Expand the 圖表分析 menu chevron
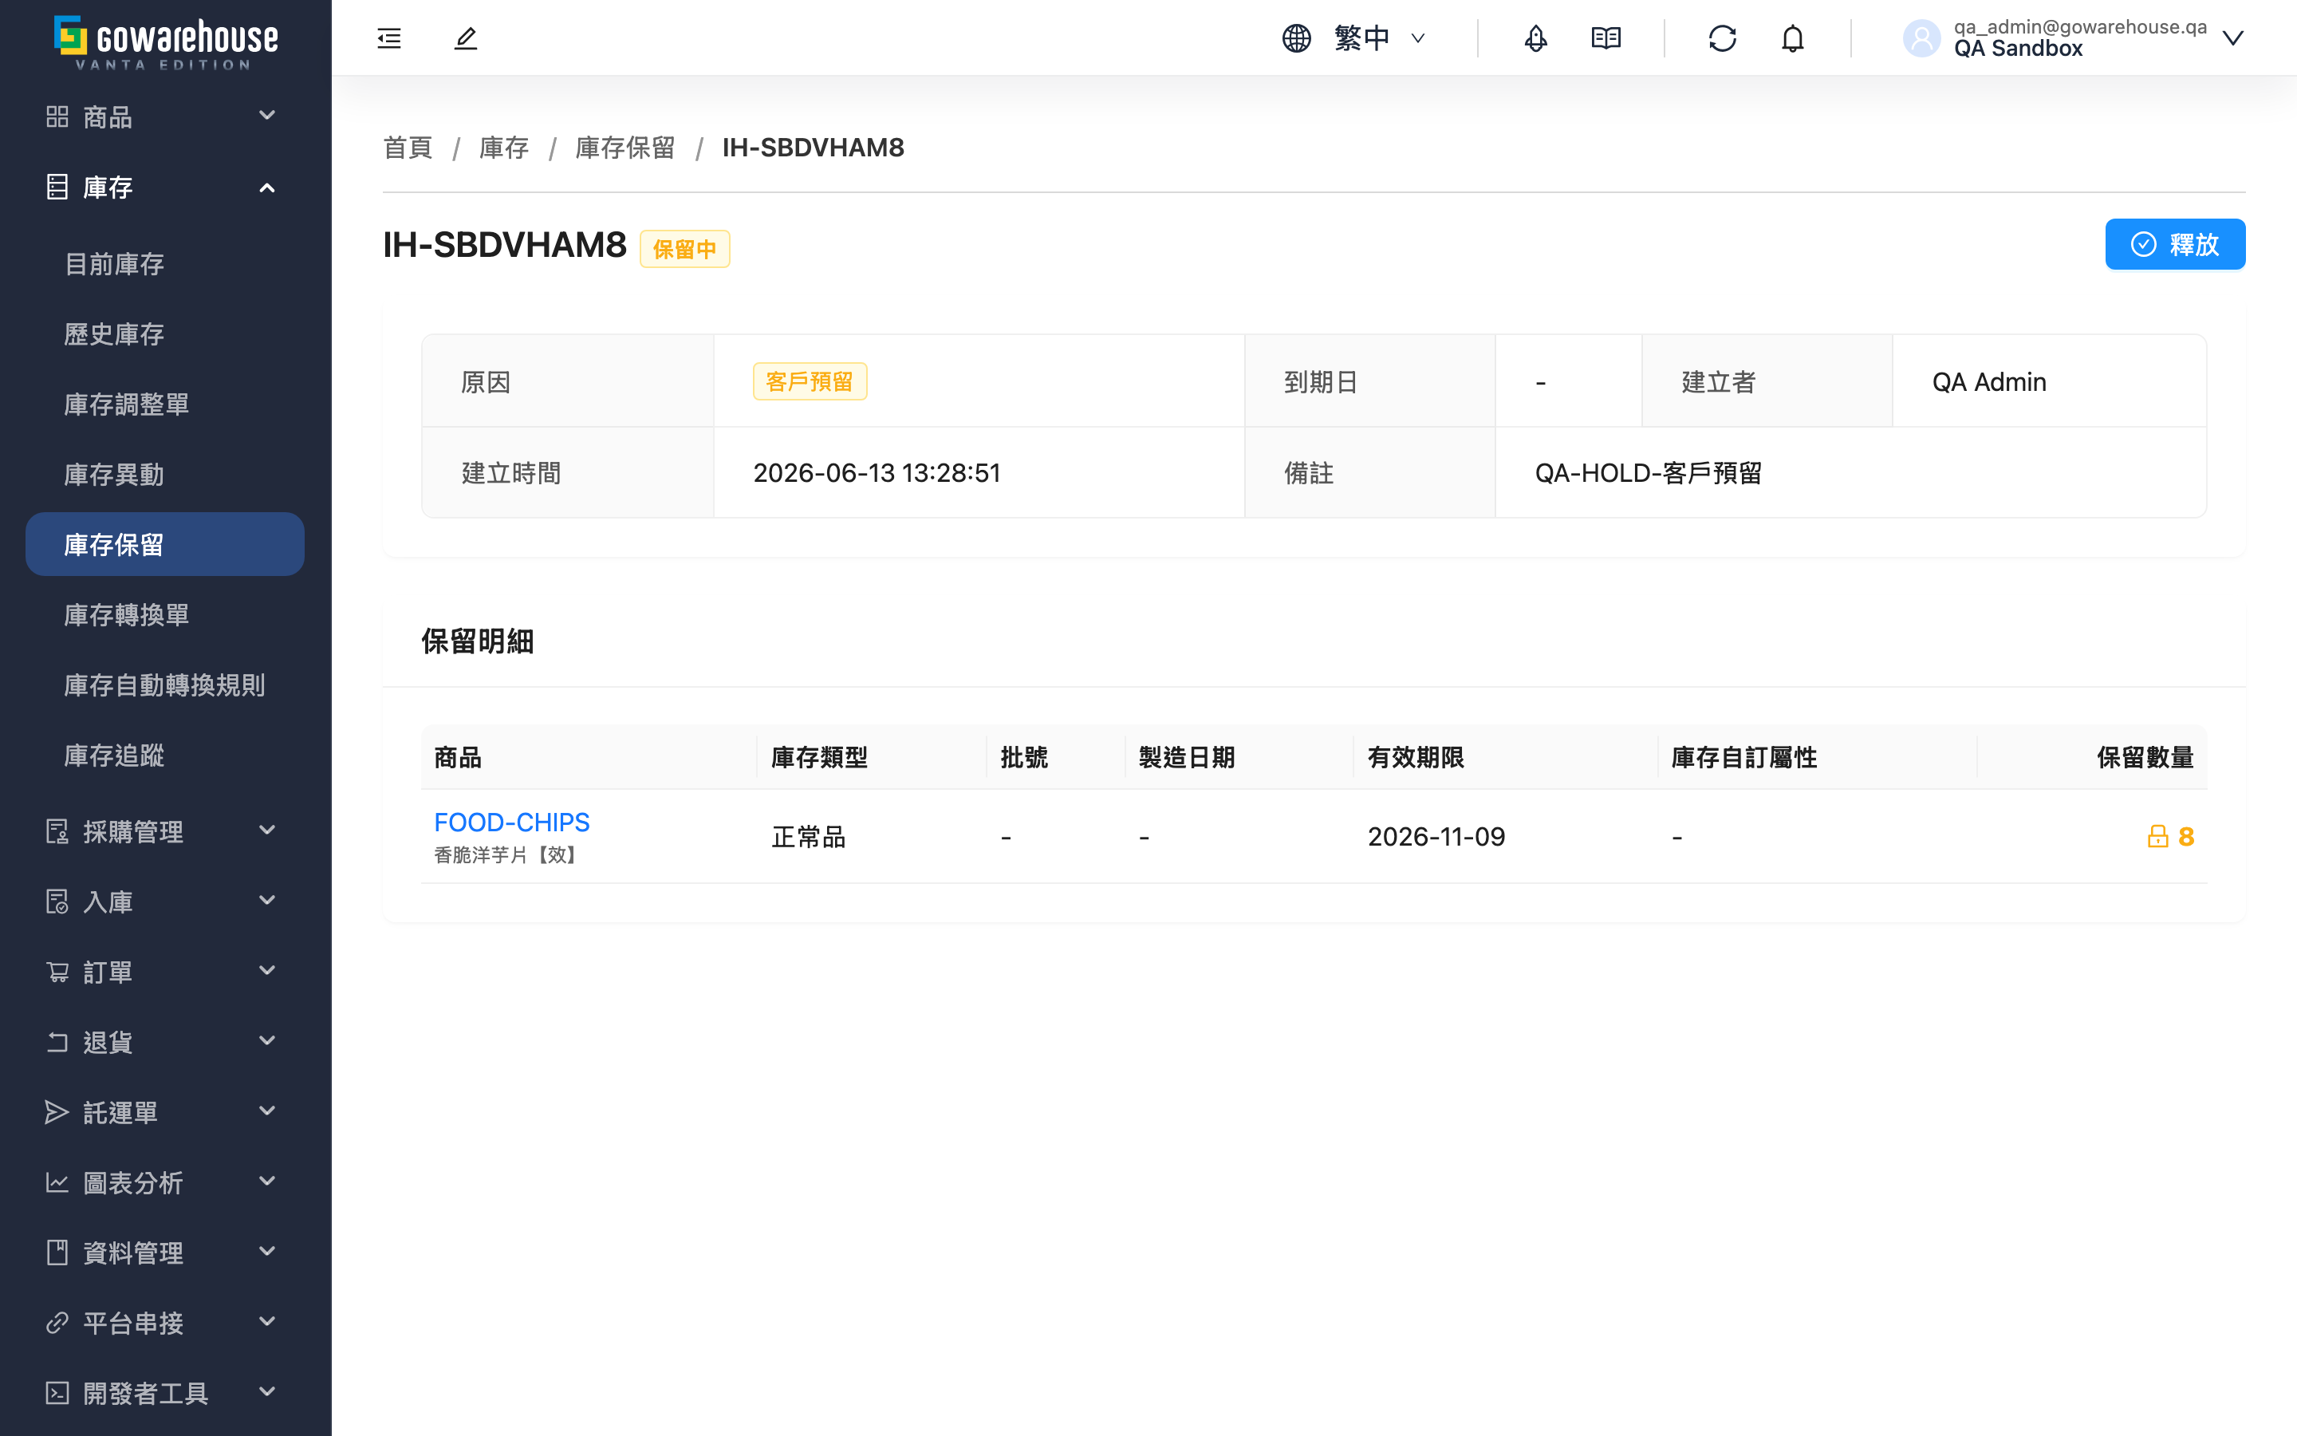 coord(266,1182)
